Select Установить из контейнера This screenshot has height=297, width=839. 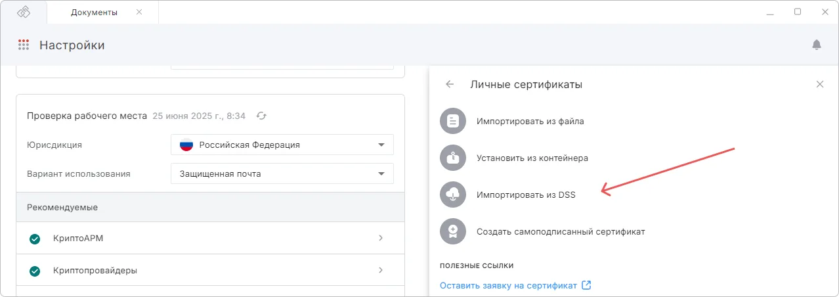pyautogui.click(x=532, y=158)
